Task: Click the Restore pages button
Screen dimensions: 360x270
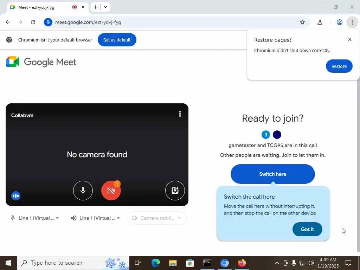Action: coord(339,66)
